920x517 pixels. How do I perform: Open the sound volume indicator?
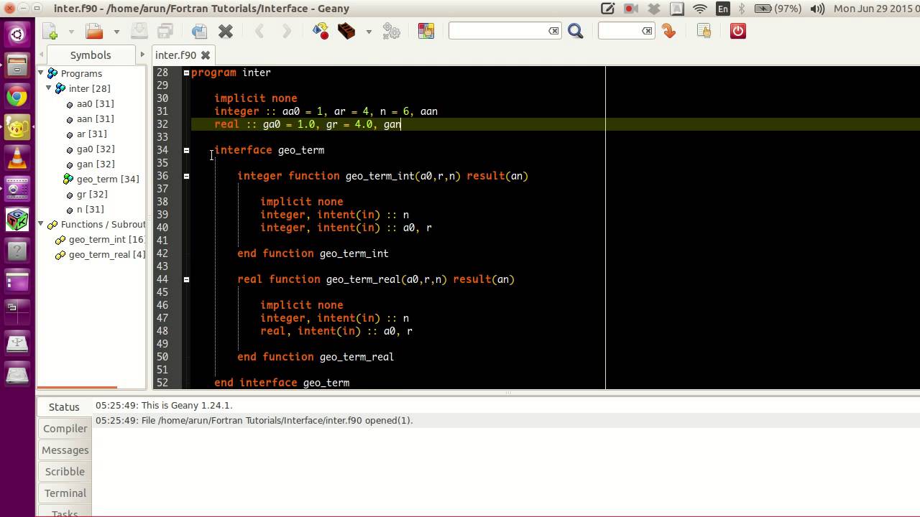(x=817, y=9)
